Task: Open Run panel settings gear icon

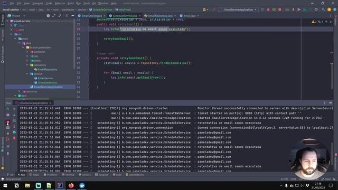Action: [8, 115]
